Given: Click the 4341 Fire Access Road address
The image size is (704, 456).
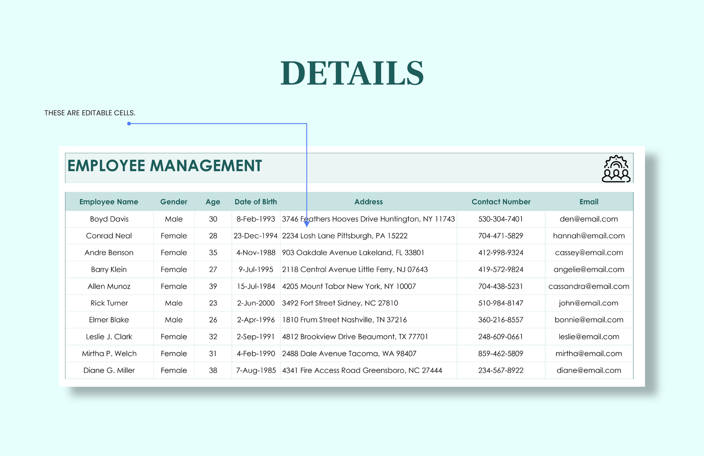Looking at the screenshot, I should 368,370.
